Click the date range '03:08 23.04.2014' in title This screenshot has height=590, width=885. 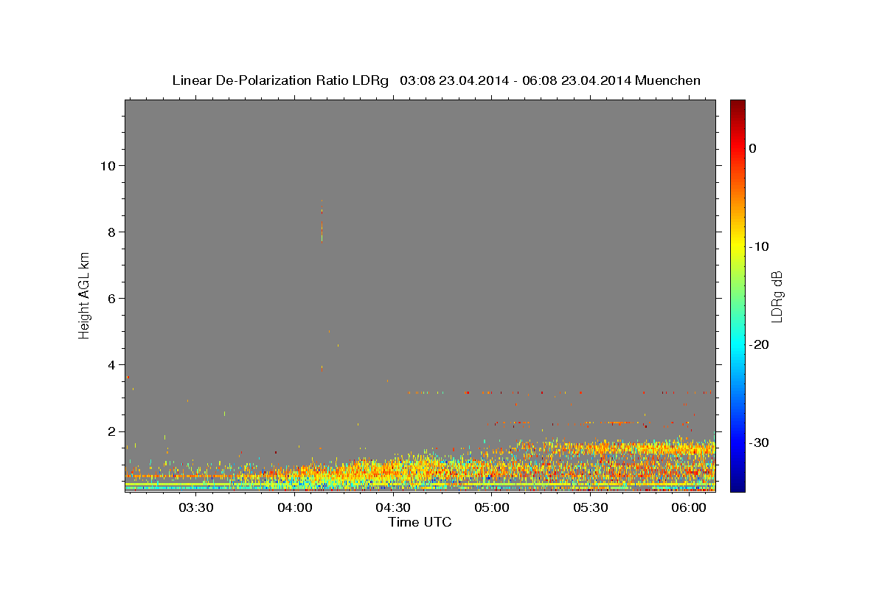tap(454, 80)
